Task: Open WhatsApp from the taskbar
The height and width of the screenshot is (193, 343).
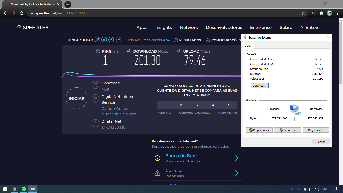Action: coord(24,189)
